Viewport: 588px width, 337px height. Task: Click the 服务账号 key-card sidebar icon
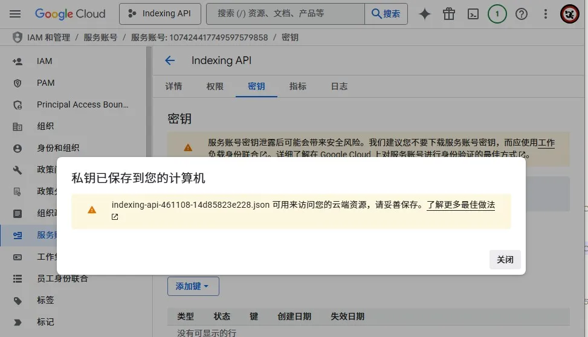(x=18, y=236)
